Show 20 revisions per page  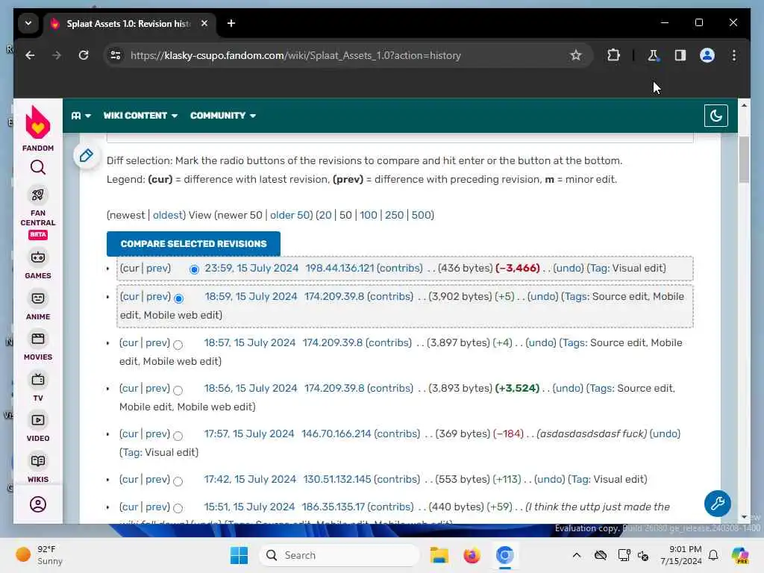point(325,215)
